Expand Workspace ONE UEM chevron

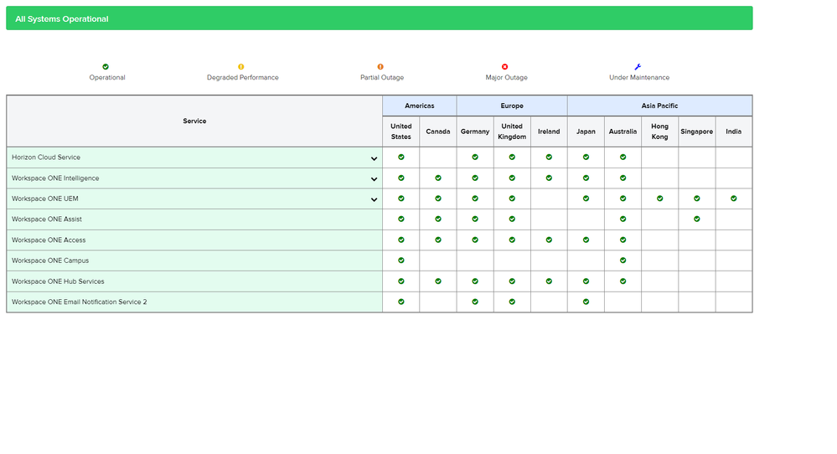tap(374, 199)
